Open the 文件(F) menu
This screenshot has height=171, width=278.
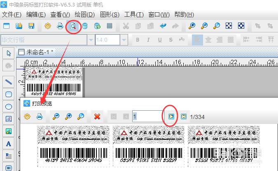pyautogui.click(x=12, y=14)
